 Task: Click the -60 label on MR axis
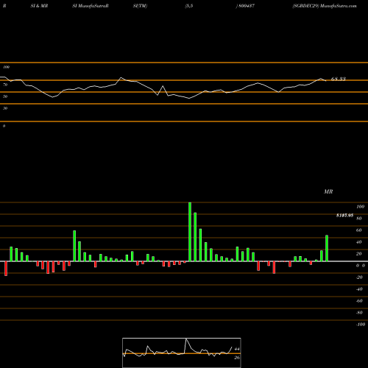[x=359, y=301]
